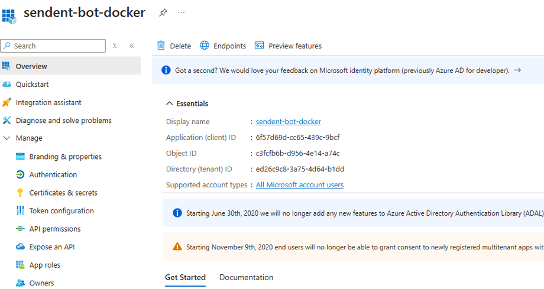This screenshot has width=544, height=289.
Task: Pin the sendent-bot-docker app to dashboard
Action: pos(163,12)
